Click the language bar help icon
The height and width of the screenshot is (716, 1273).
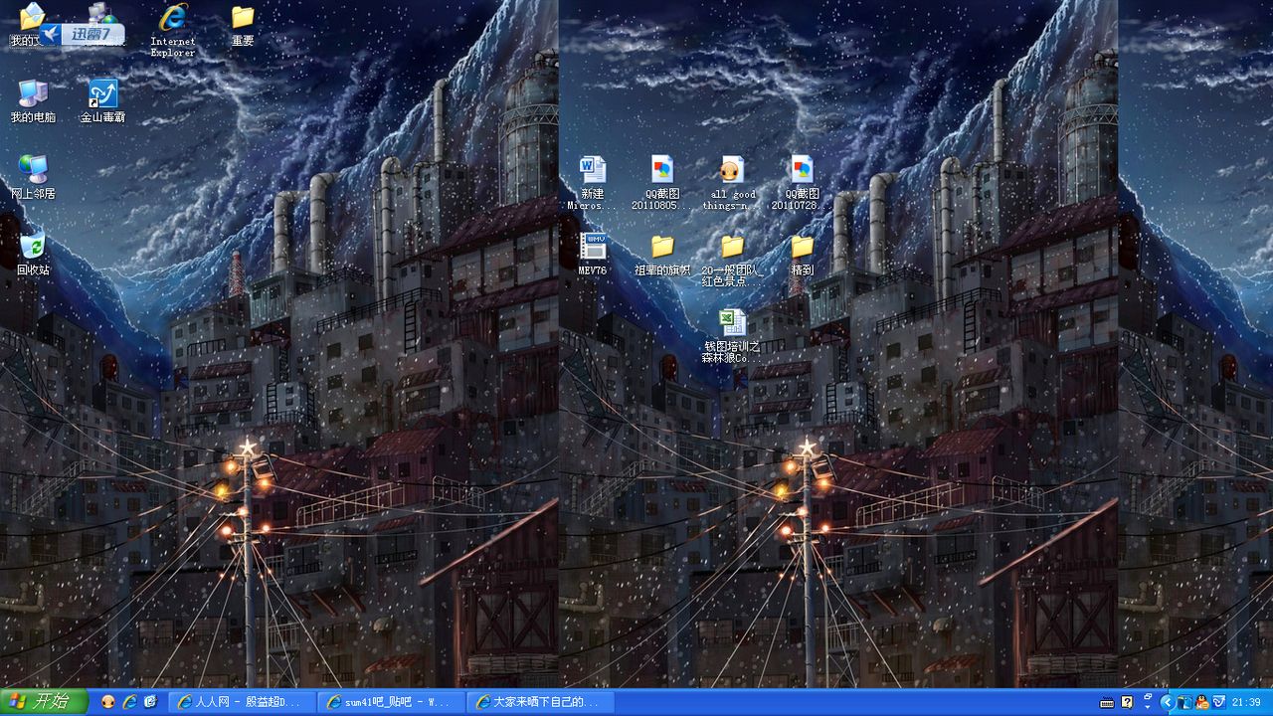tap(1128, 702)
